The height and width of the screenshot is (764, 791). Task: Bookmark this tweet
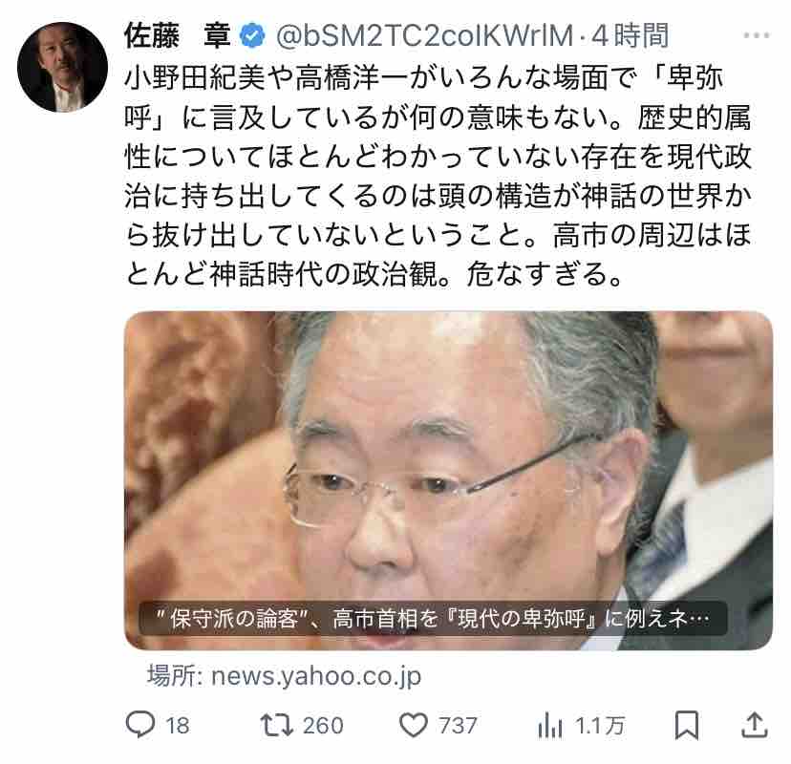tap(687, 725)
